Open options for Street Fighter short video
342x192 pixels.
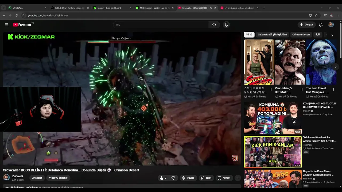pyautogui.click(x=271, y=90)
